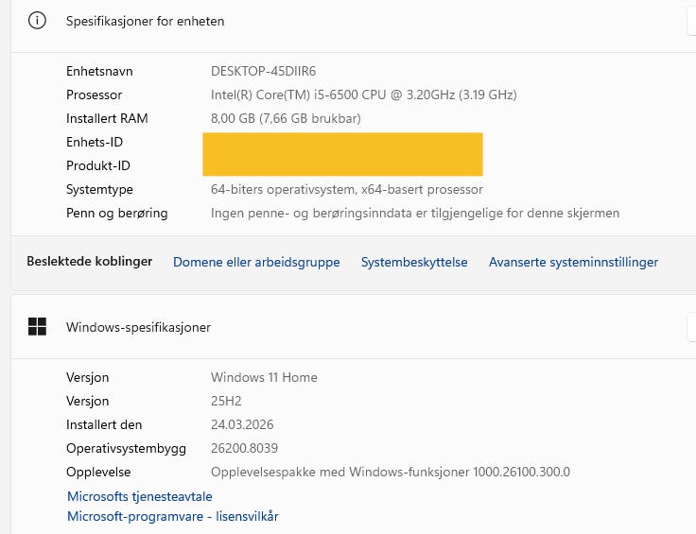Viewport: 696px width, 534px height.
Task: Open the Domene eller arbeidsgruppe link
Action: tap(256, 262)
